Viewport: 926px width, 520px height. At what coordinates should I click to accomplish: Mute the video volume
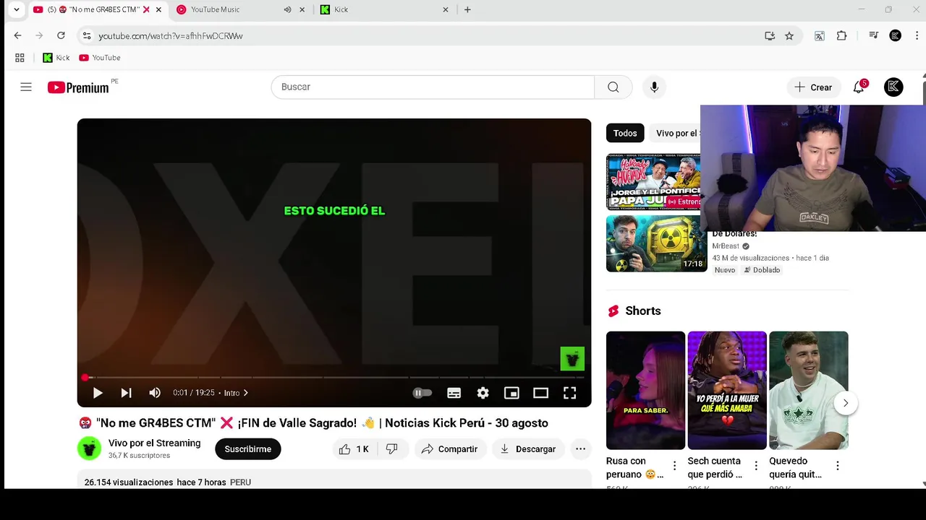155,393
